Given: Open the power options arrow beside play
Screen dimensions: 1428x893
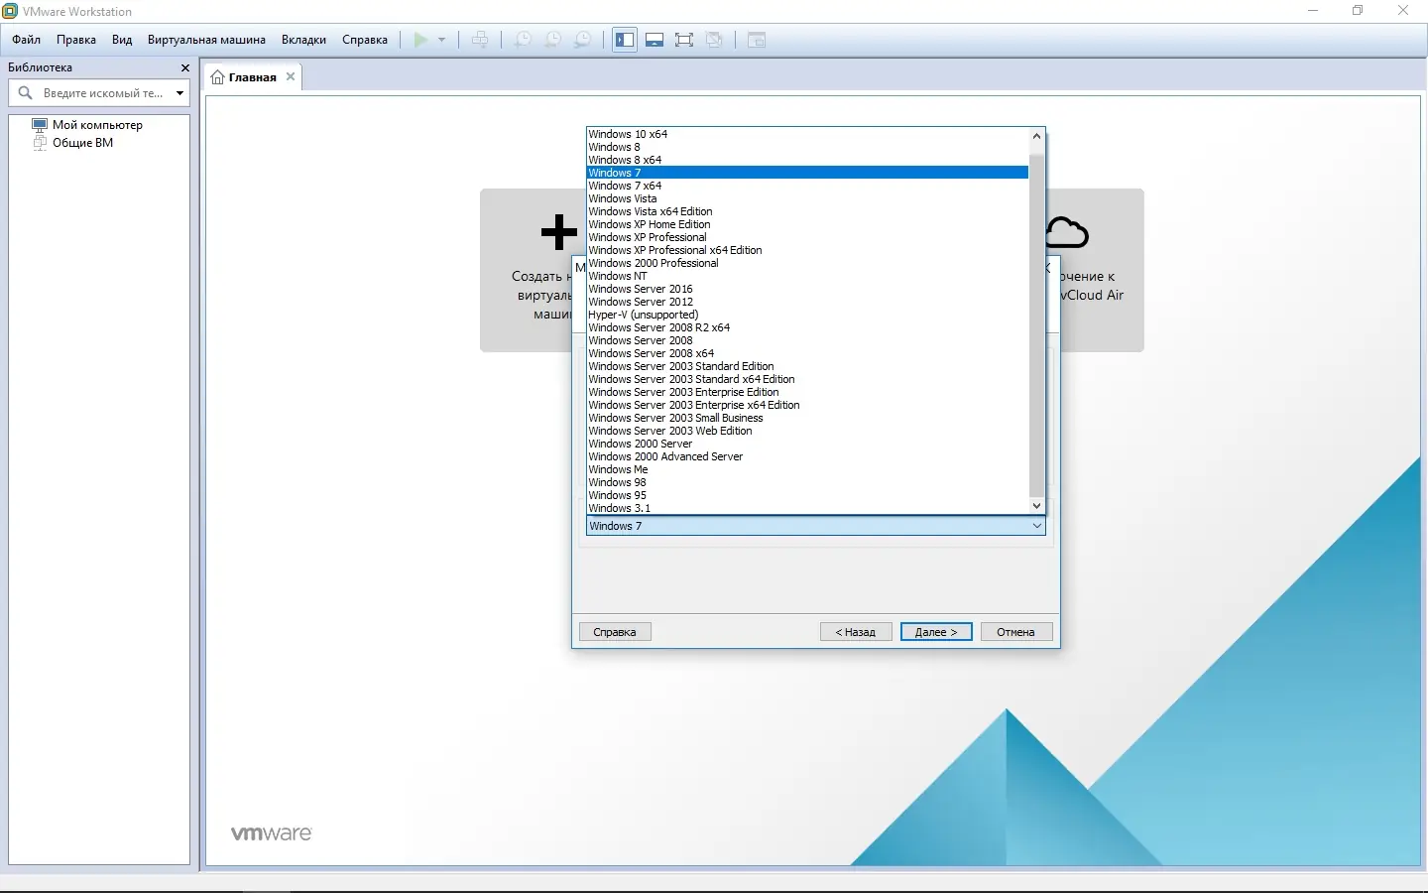Looking at the screenshot, I should [x=442, y=40].
